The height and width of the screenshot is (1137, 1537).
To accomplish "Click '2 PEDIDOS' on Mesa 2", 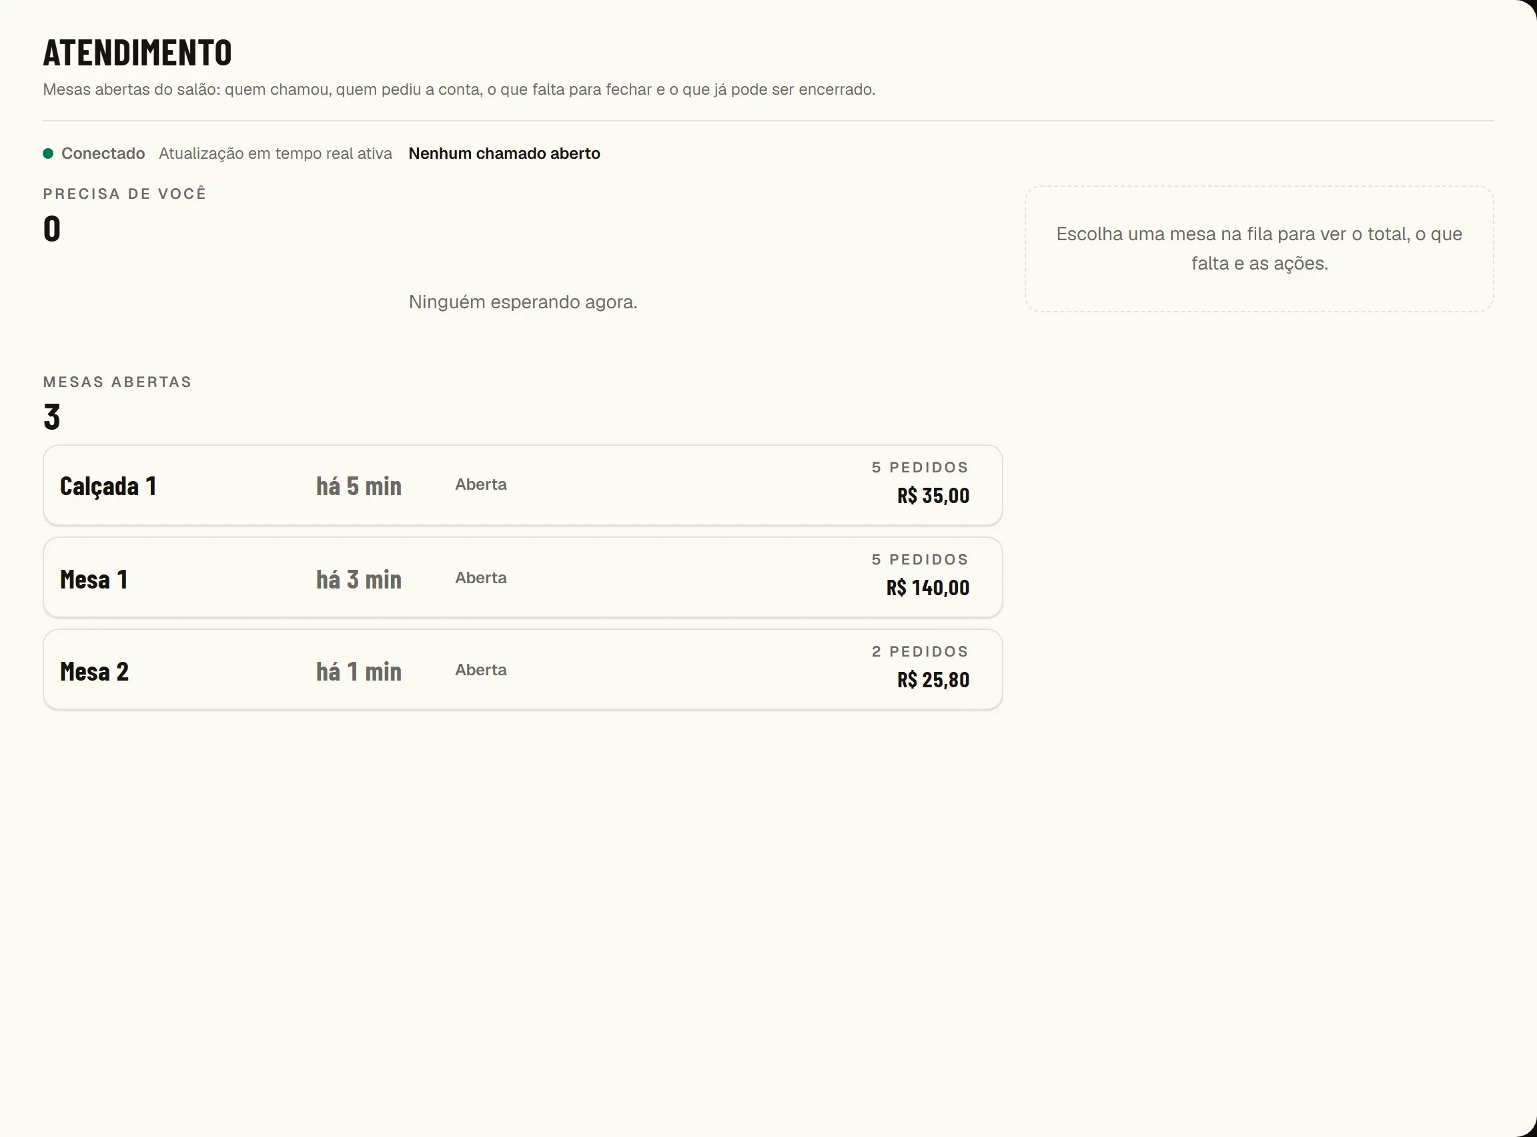I will coord(920,652).
